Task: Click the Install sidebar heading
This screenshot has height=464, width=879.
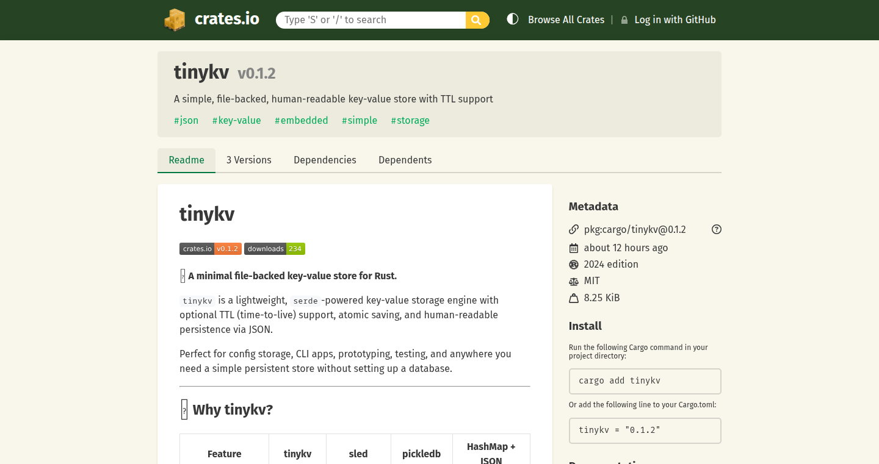Action: pyautogui.click(x=585, y=326)
